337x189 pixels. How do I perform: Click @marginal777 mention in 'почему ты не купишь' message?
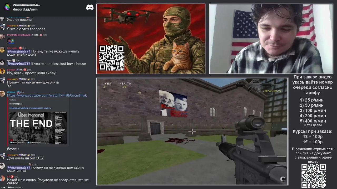click(19, 167)
